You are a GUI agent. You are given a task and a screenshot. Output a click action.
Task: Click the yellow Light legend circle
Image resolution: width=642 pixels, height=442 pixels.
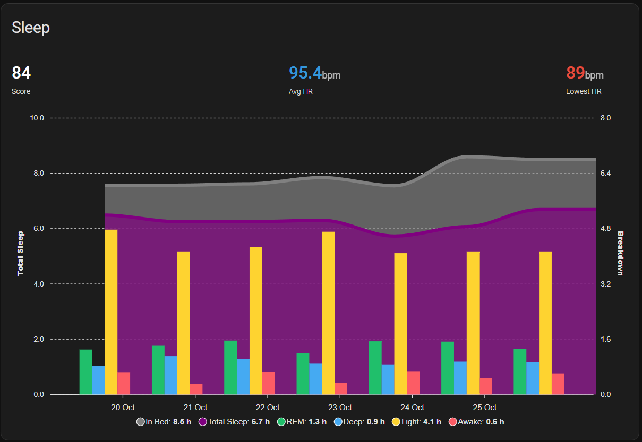pyautogui.click(x=396, y=422)
